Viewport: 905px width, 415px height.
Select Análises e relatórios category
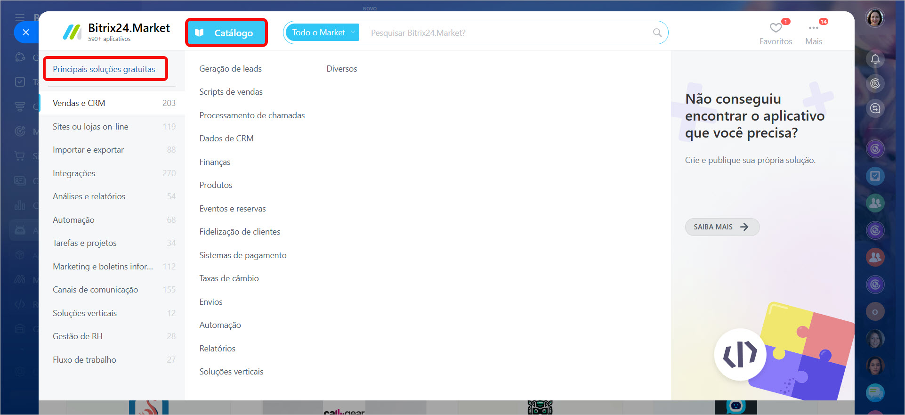point(112,196)
